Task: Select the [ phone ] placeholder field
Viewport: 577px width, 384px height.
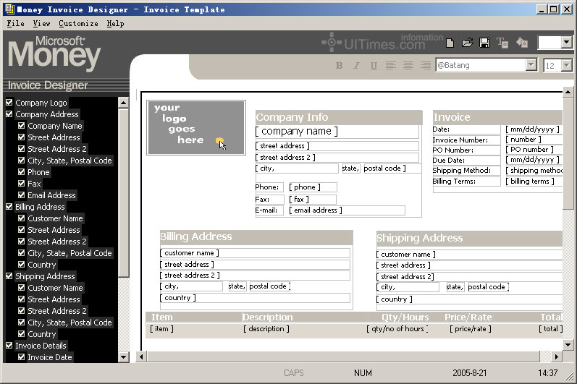Action: click(x=313, y=187)
